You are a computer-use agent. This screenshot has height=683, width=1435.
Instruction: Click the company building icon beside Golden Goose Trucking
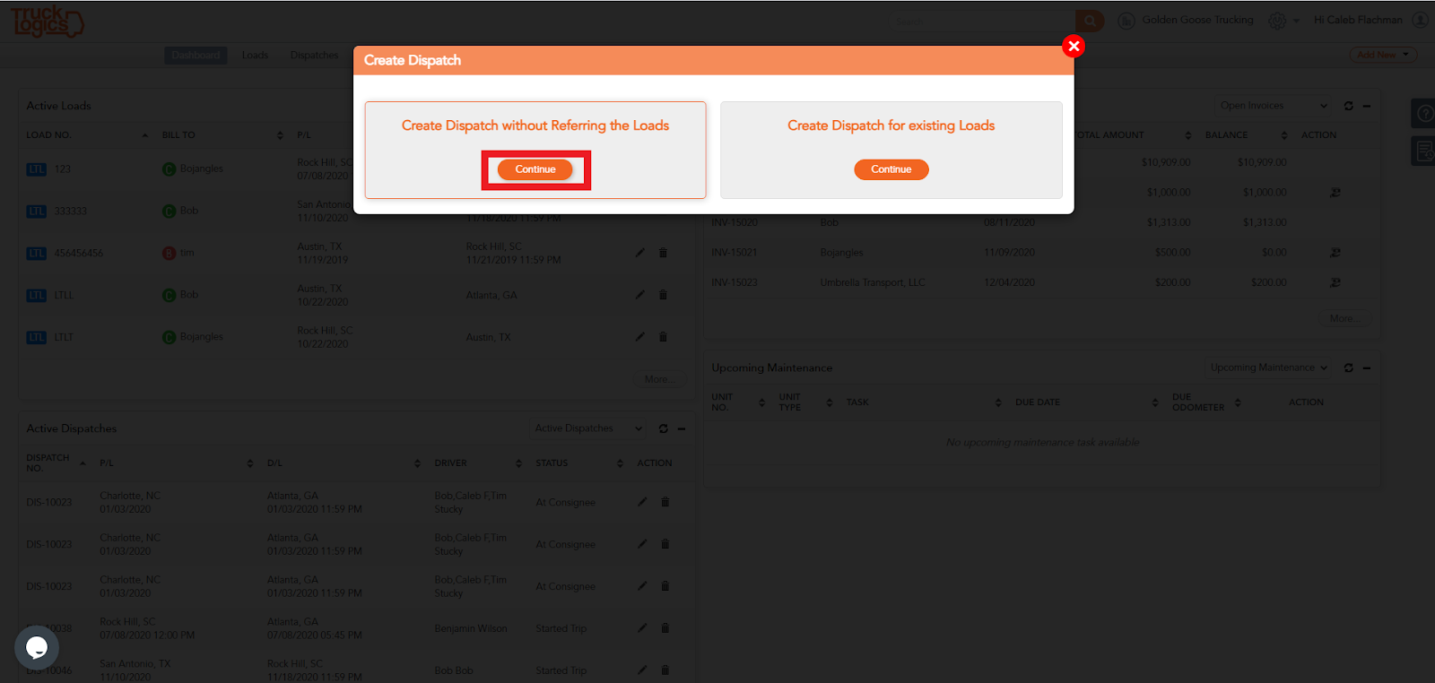(1126, 21)
